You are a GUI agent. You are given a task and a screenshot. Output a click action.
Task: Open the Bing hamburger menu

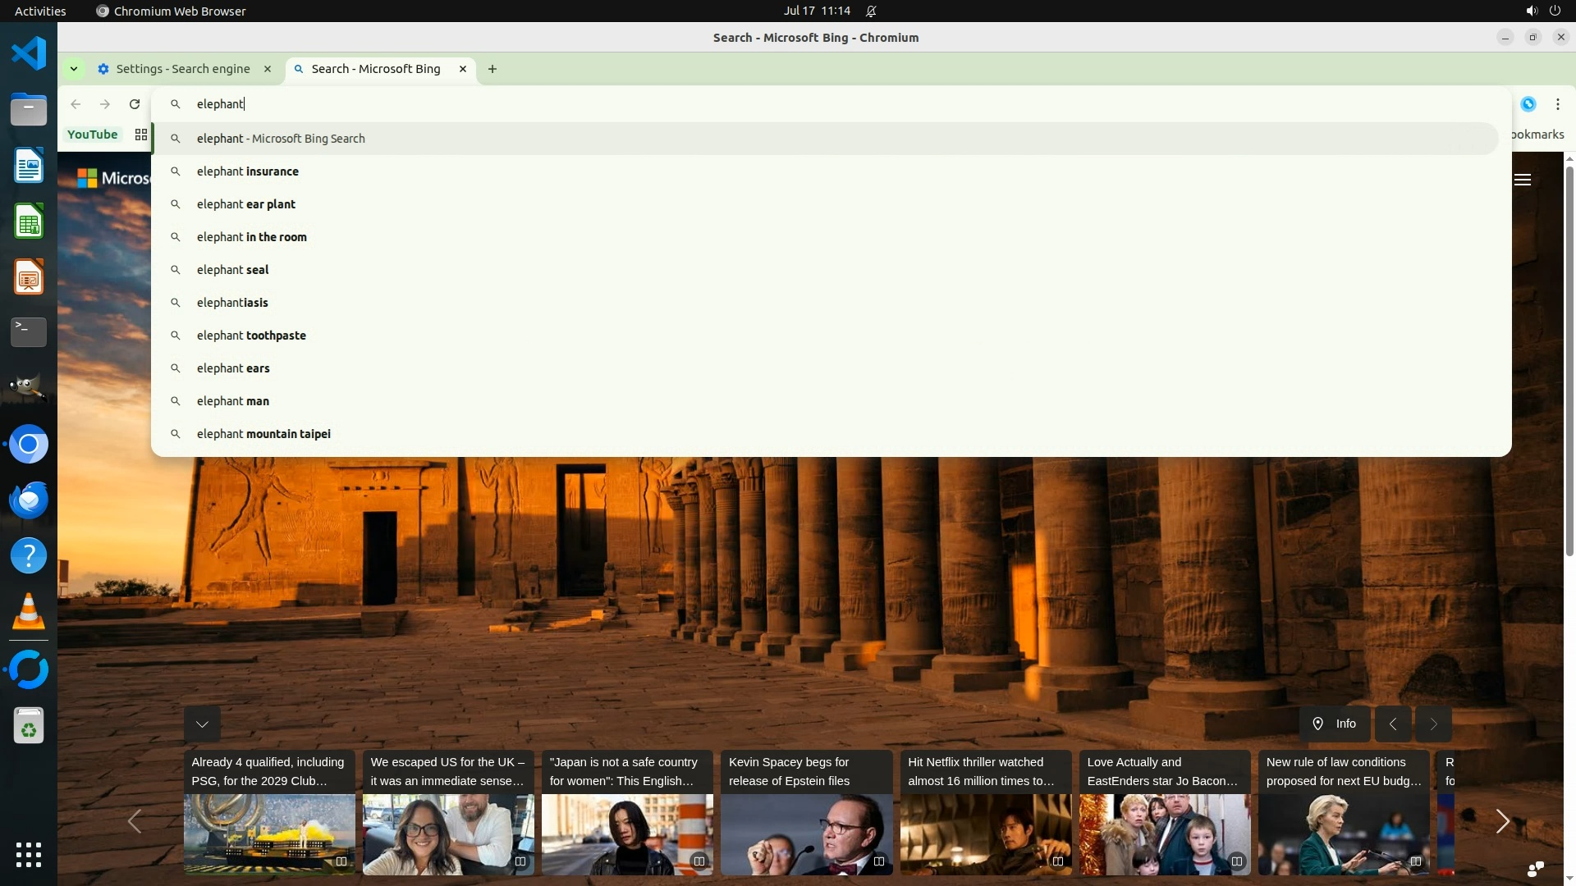click(1522, 180)
